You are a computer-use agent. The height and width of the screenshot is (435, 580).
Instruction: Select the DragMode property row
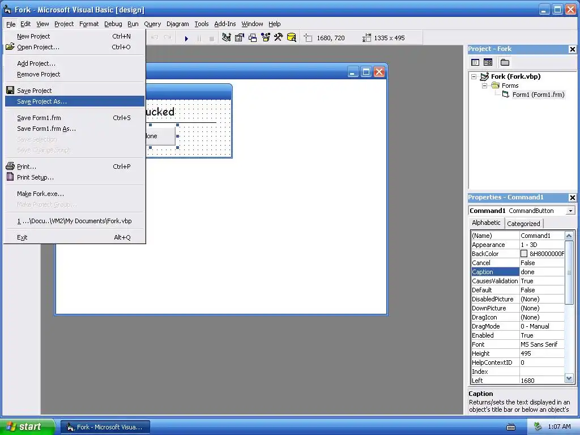518,326
